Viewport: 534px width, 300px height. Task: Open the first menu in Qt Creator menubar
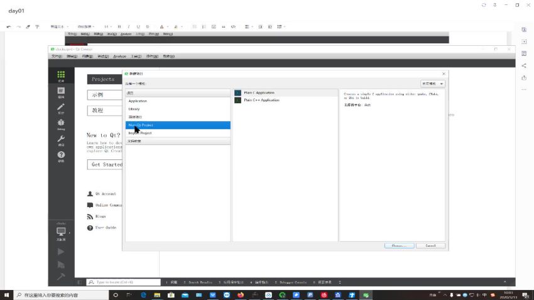[57, 56]
